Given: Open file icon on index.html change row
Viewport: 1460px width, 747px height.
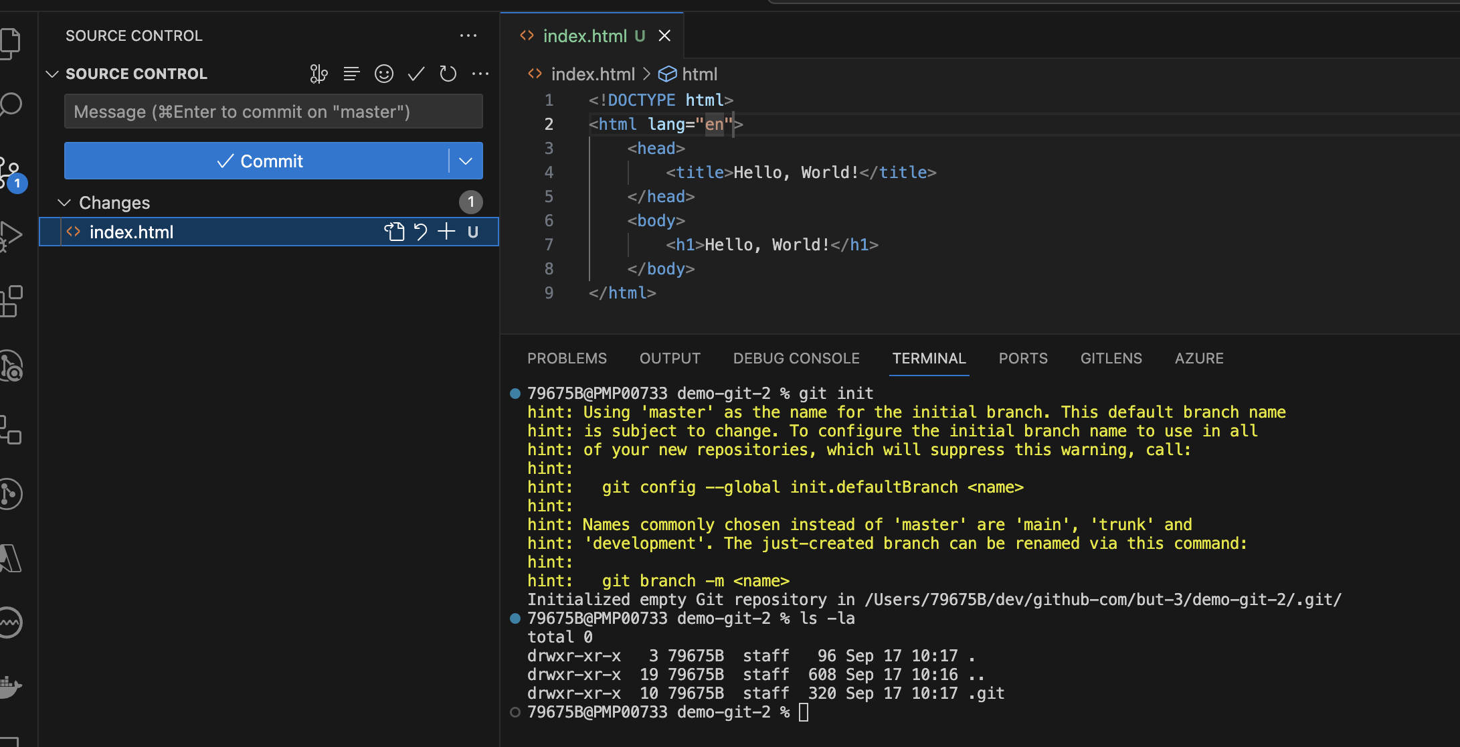Looking at the screenshot, I should [394, 232].
